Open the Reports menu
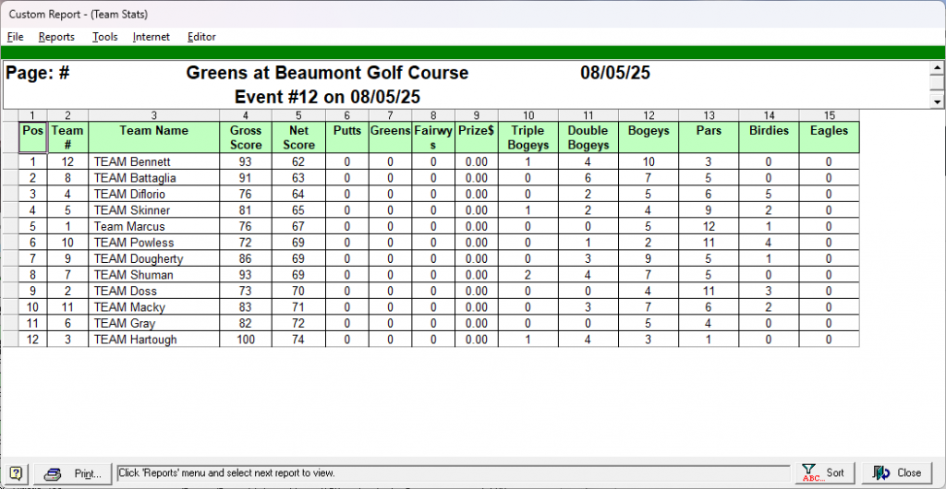Screen dimensions: 946x489 (x=56, y=37)
